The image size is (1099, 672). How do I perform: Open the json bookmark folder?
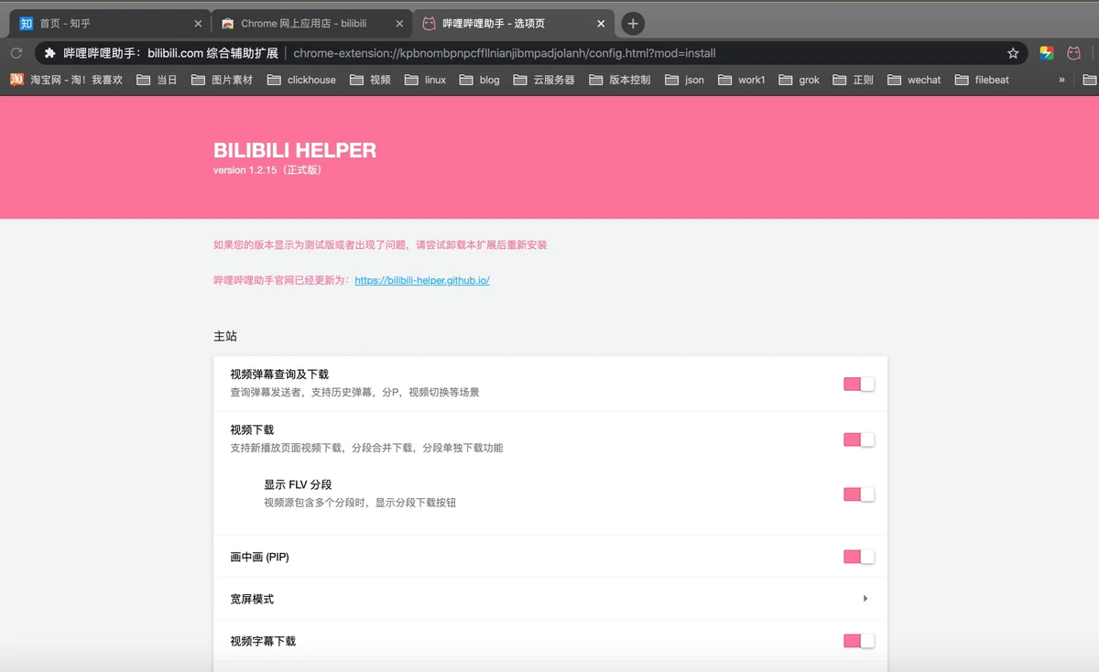pyautogui.click(x=685, y=80)
